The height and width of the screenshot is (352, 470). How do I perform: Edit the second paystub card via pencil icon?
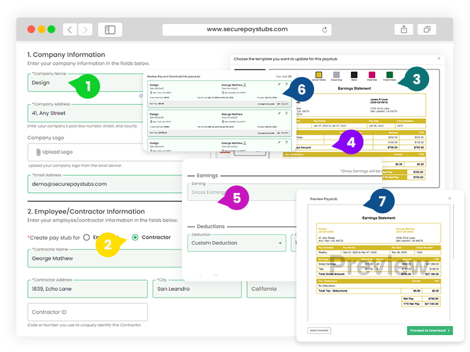[x=280, y=113]
